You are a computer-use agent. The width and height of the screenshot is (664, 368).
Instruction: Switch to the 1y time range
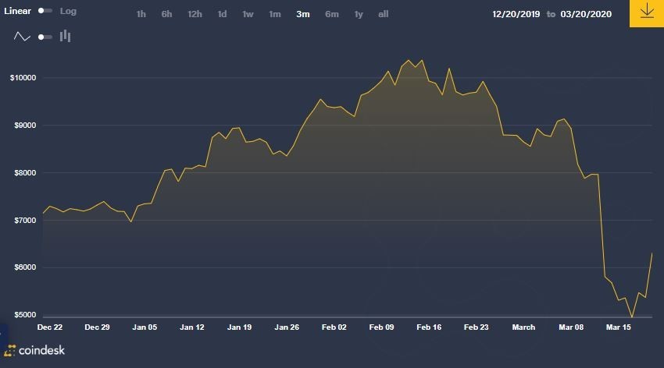(x=359, y=14)
